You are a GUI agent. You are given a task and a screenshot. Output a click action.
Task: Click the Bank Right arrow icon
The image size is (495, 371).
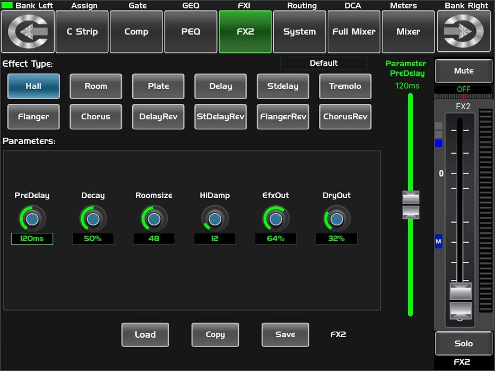[x=463, y=32]
